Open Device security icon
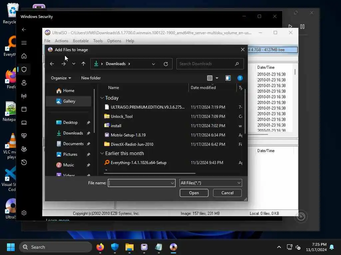The height and width of the screenshot is (255, 341). tap(24, 123)
